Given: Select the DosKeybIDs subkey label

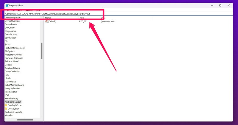Looking at the screenshot, I should (x=14, y=109).
